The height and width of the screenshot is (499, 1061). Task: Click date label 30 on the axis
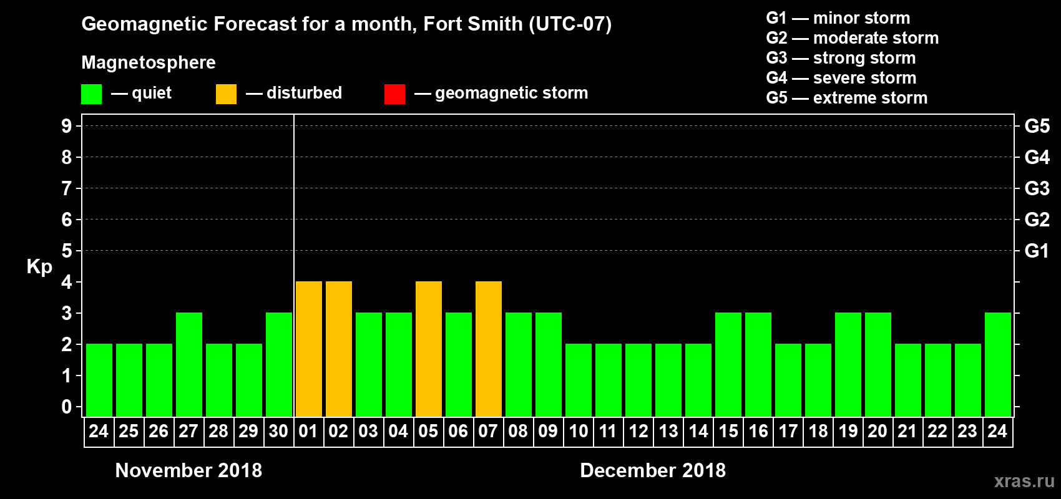[278, 431]
